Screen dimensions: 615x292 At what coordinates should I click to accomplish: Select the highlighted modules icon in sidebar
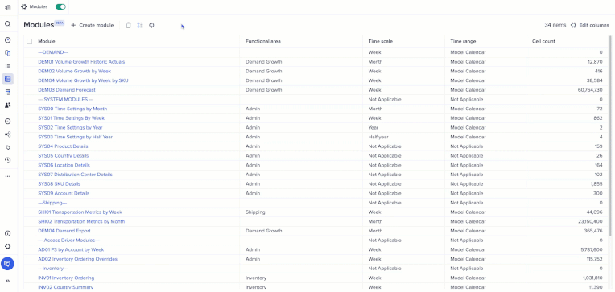(x=7, y=79)
